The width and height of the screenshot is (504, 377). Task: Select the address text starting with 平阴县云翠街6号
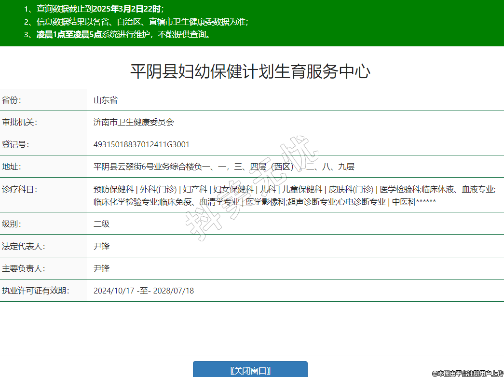[224, 167]
